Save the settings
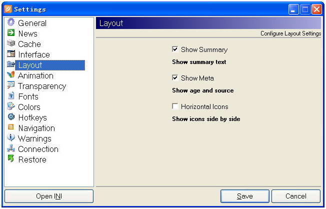This screenshot has height=209, width=326. pos(245,196)
